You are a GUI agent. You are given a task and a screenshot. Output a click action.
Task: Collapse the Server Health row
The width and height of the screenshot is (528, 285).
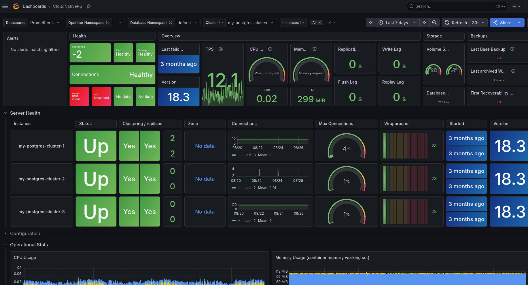[5, 113]
